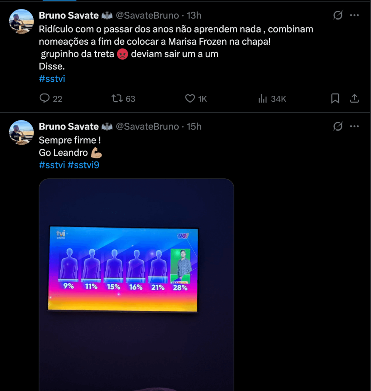371x391 pixels.
Task: Click Grok icon on Go Leandro tweet
Action: pos(338,126)
